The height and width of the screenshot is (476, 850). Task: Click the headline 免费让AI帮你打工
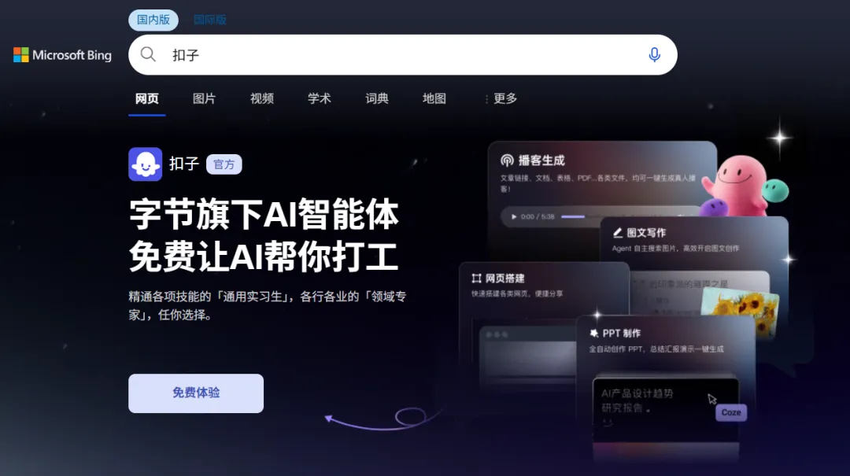264,257
